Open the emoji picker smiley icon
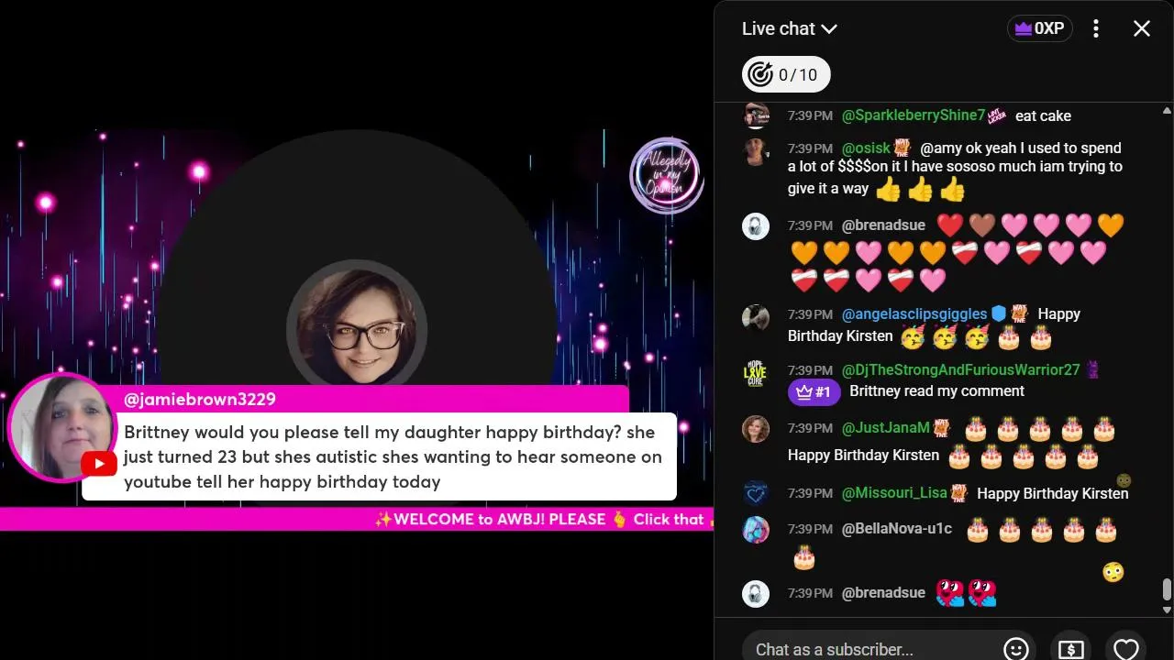1174x660 pixels. pyautogui.click(x=1016, y=649)
